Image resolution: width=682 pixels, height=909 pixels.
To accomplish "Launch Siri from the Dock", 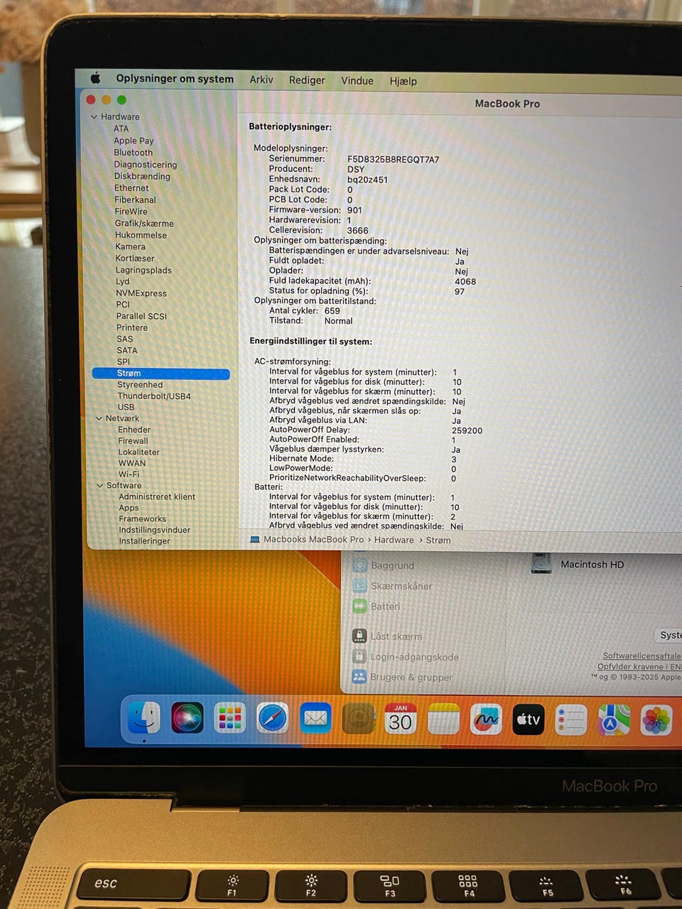I will pos(188,718).
